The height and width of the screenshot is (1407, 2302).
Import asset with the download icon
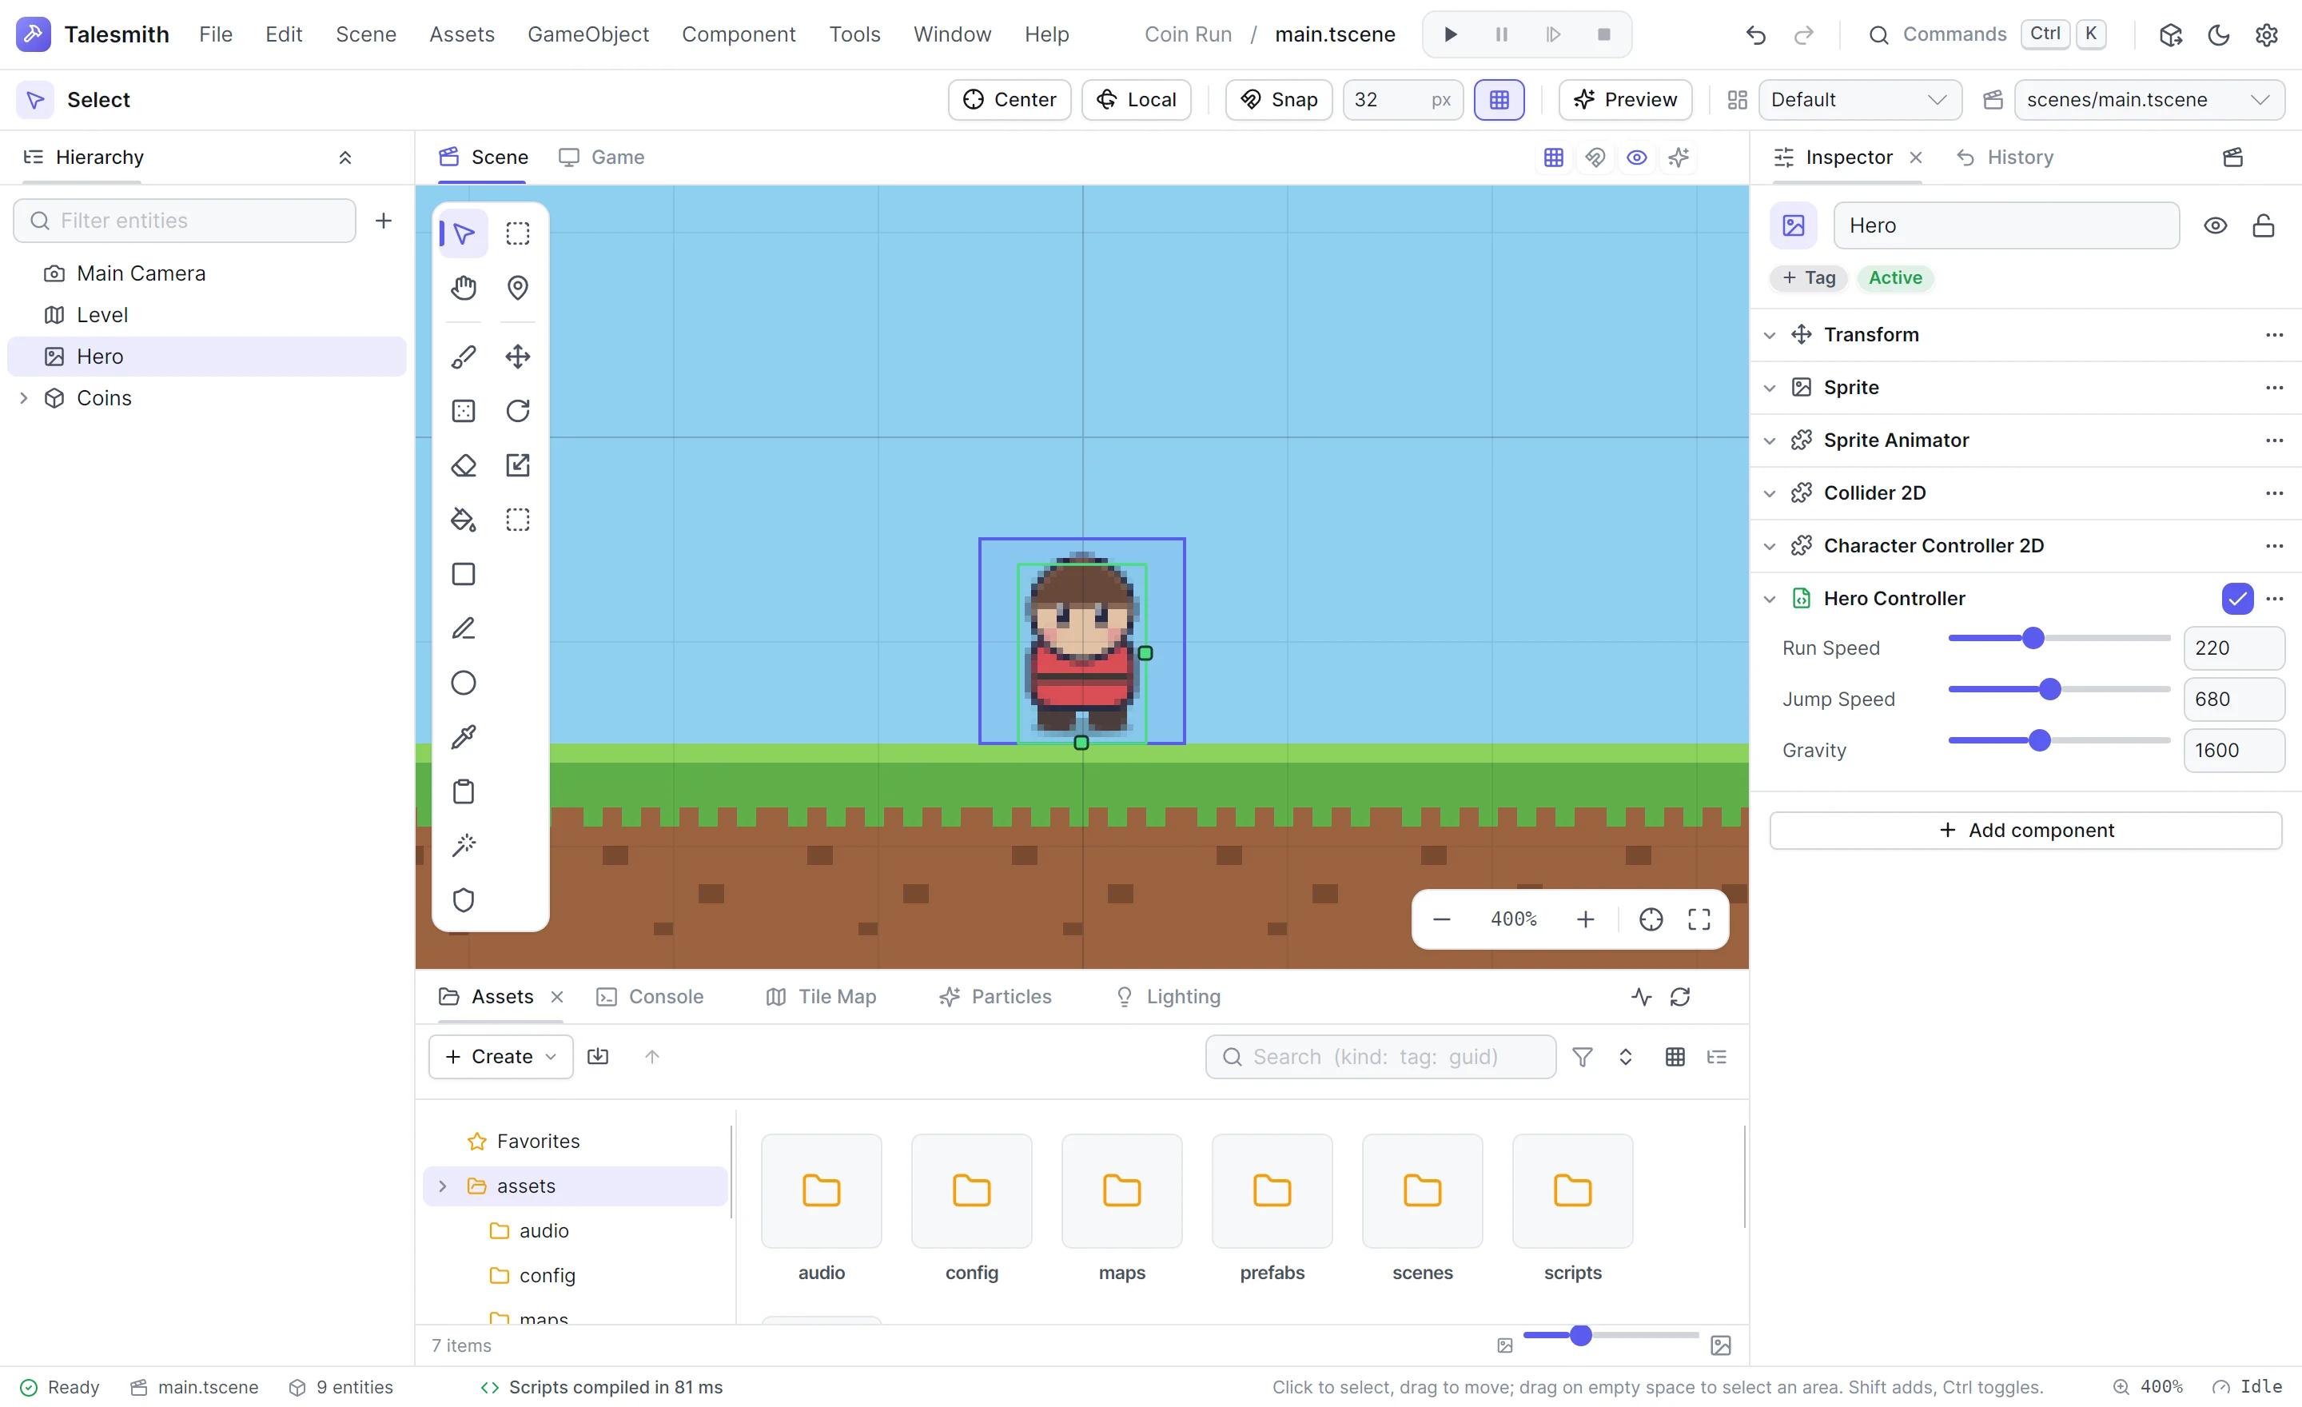tap(598, 1057)
